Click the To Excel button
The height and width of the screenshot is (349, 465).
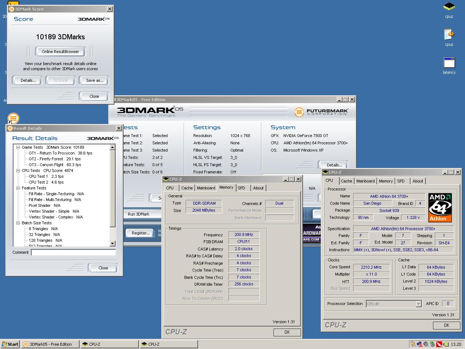(61, 80)
